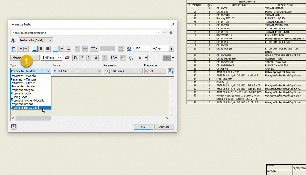
Task: Set bottom vertical justification
Action: pyautogui.click(x=68, y=49)
